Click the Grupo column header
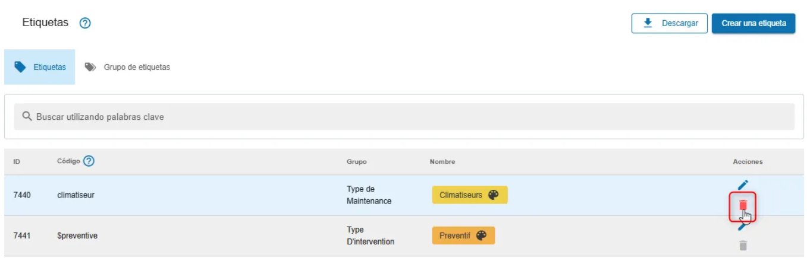 pyautogui.click(x=357, y=162)
